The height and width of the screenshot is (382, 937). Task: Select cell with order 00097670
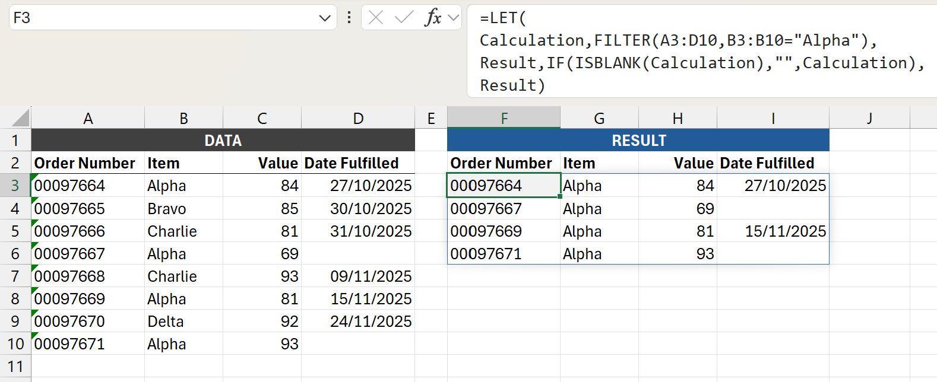coord(88,321)
